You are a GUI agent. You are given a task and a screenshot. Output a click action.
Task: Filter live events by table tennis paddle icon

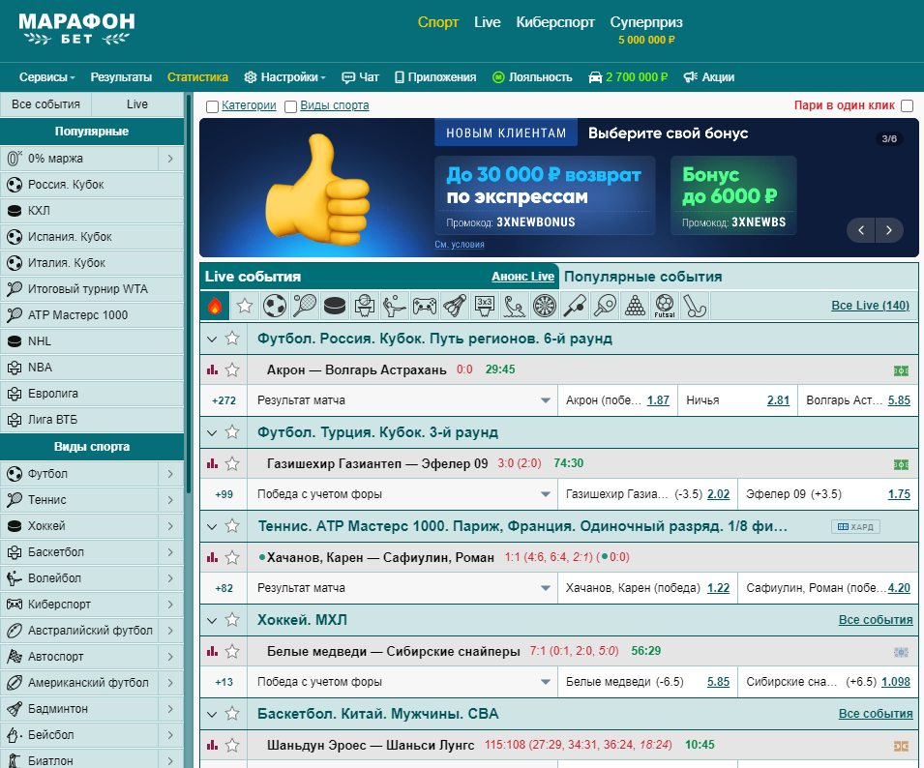click(605, 306)
